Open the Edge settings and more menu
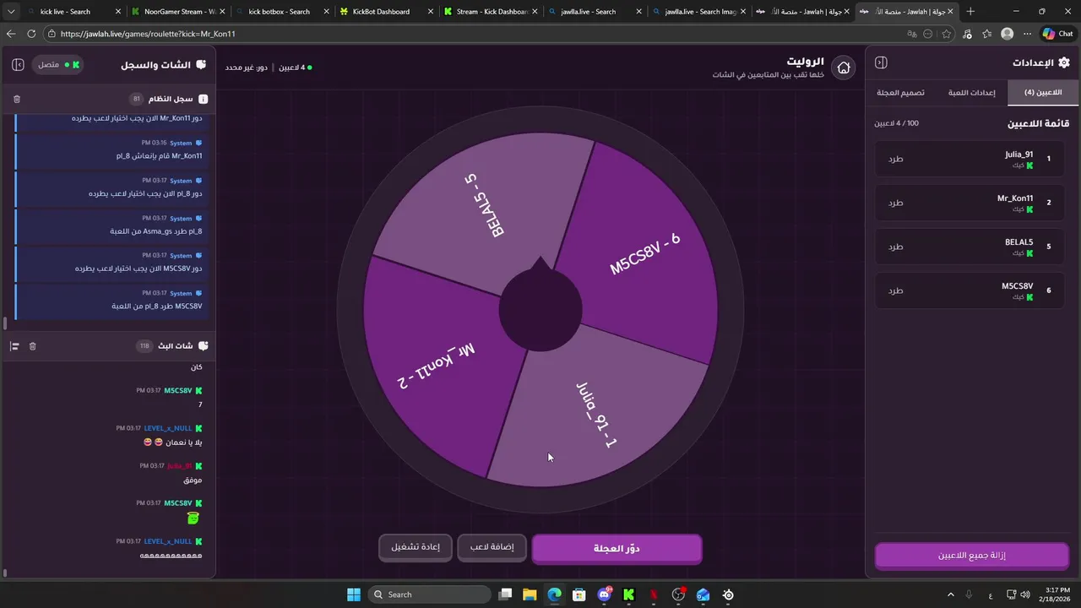Image resolution: width=1081 pixels, height=608 pixels. coord(1027,34)
